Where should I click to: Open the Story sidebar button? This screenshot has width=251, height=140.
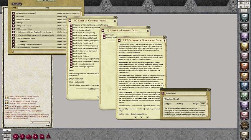pyautogui.click(x=244, y=47)
